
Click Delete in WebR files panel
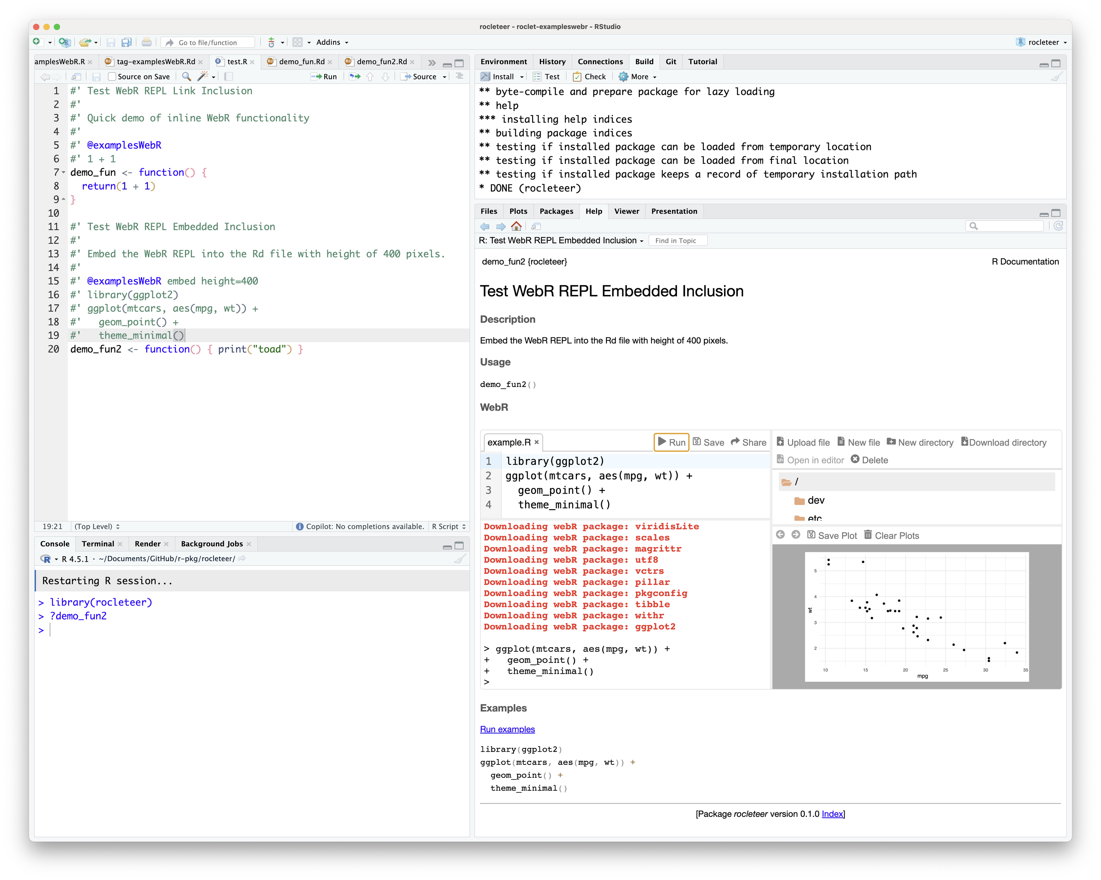(869, 459)
